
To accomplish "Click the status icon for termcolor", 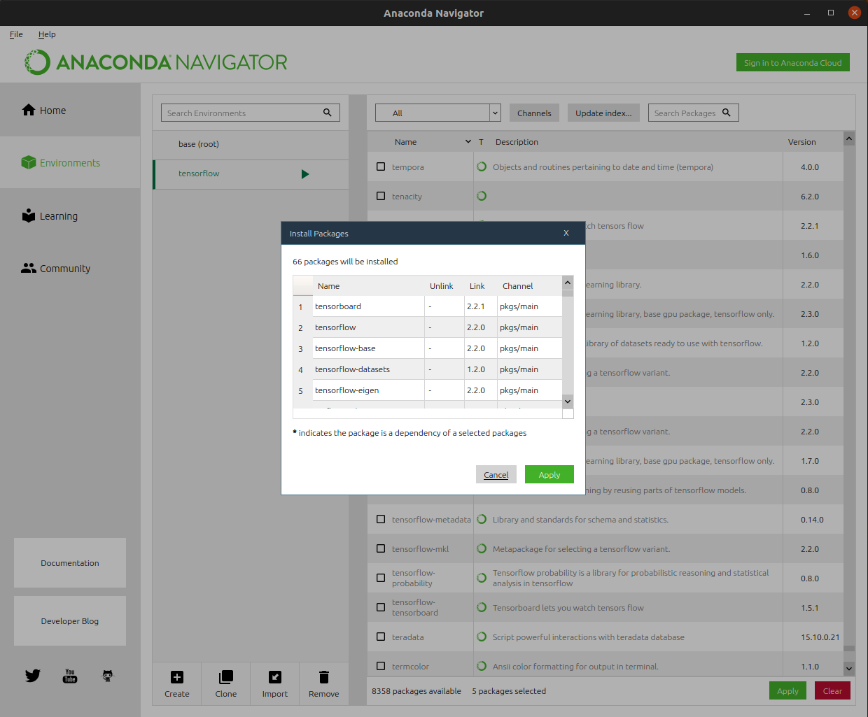I will point(482,666).
